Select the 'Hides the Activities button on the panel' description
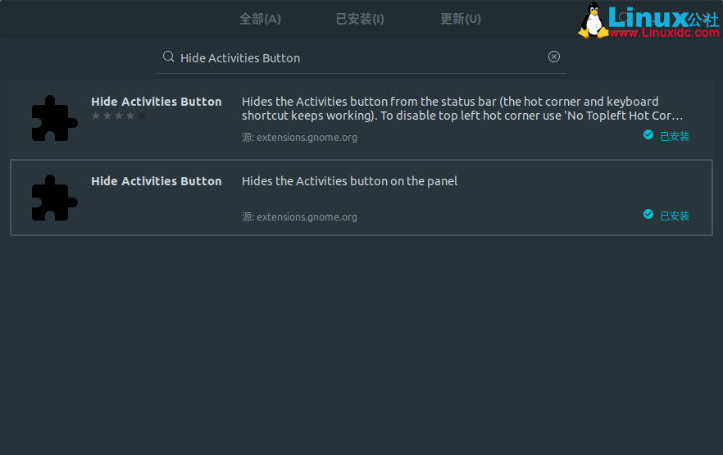Viewport: 723px width, 455px height. point(349,181)
